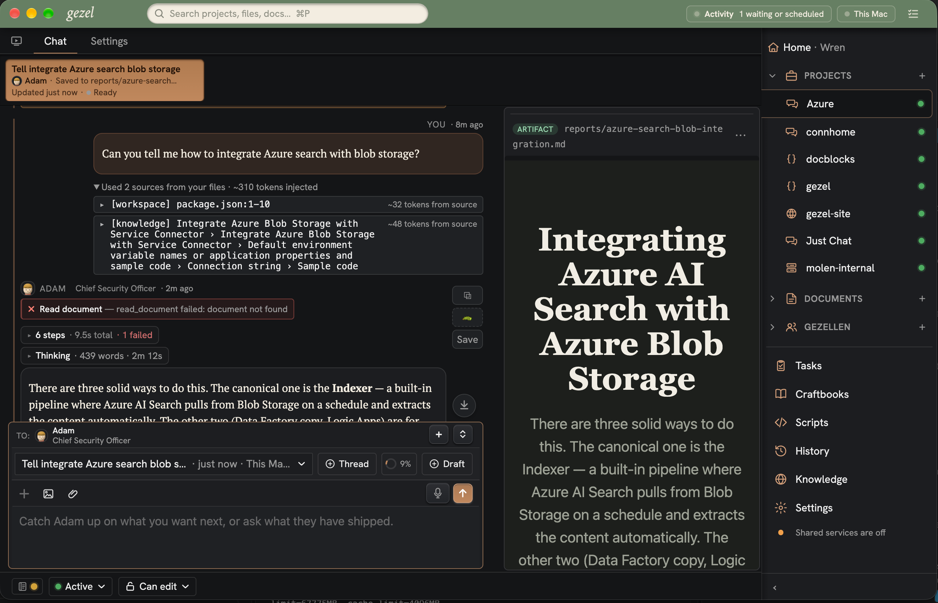Viewport: 938px width, 603px height.
Task: Add a new document with DOCUMENTS plus
Action: click(x=922, y=299)
